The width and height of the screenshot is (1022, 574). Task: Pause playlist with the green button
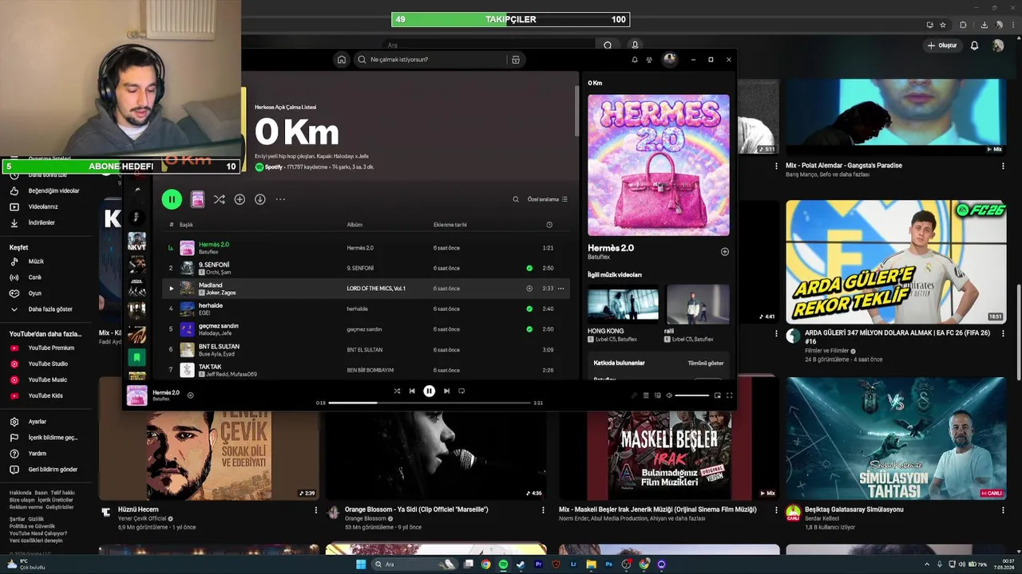pos(172,199)
